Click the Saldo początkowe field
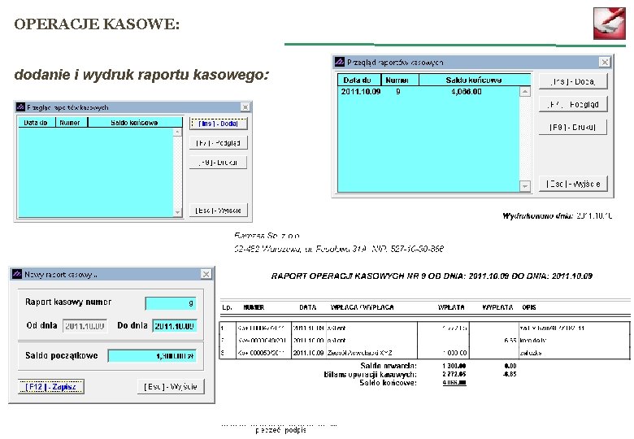The image size is (634, 439). tap(152, 356)
